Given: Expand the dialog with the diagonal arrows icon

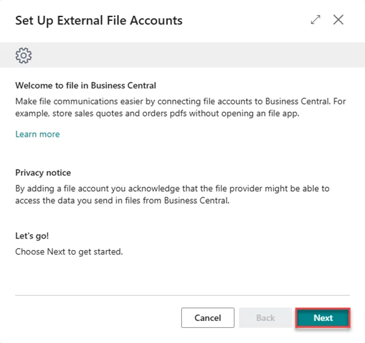Looking at the screenshot, I should pos(316,20).
